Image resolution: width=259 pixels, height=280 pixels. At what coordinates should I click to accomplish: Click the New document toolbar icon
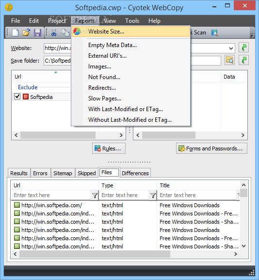pyautogui.click(x=15, y=33)
